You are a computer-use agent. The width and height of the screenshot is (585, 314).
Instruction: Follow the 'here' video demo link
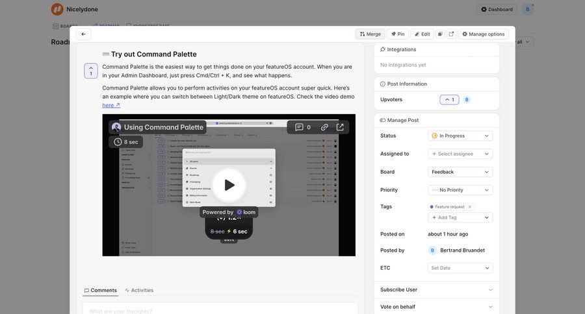[111, 105]
